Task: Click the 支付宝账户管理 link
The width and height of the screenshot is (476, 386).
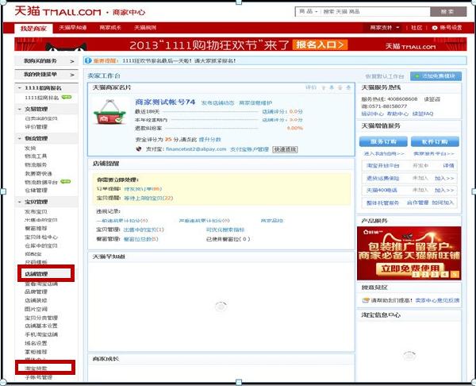Action: pyautogui.click(x=250, y=149)
